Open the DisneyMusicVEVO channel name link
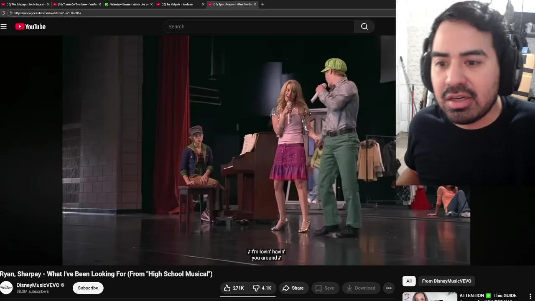 pyautogui.click(x=38, y=285)
